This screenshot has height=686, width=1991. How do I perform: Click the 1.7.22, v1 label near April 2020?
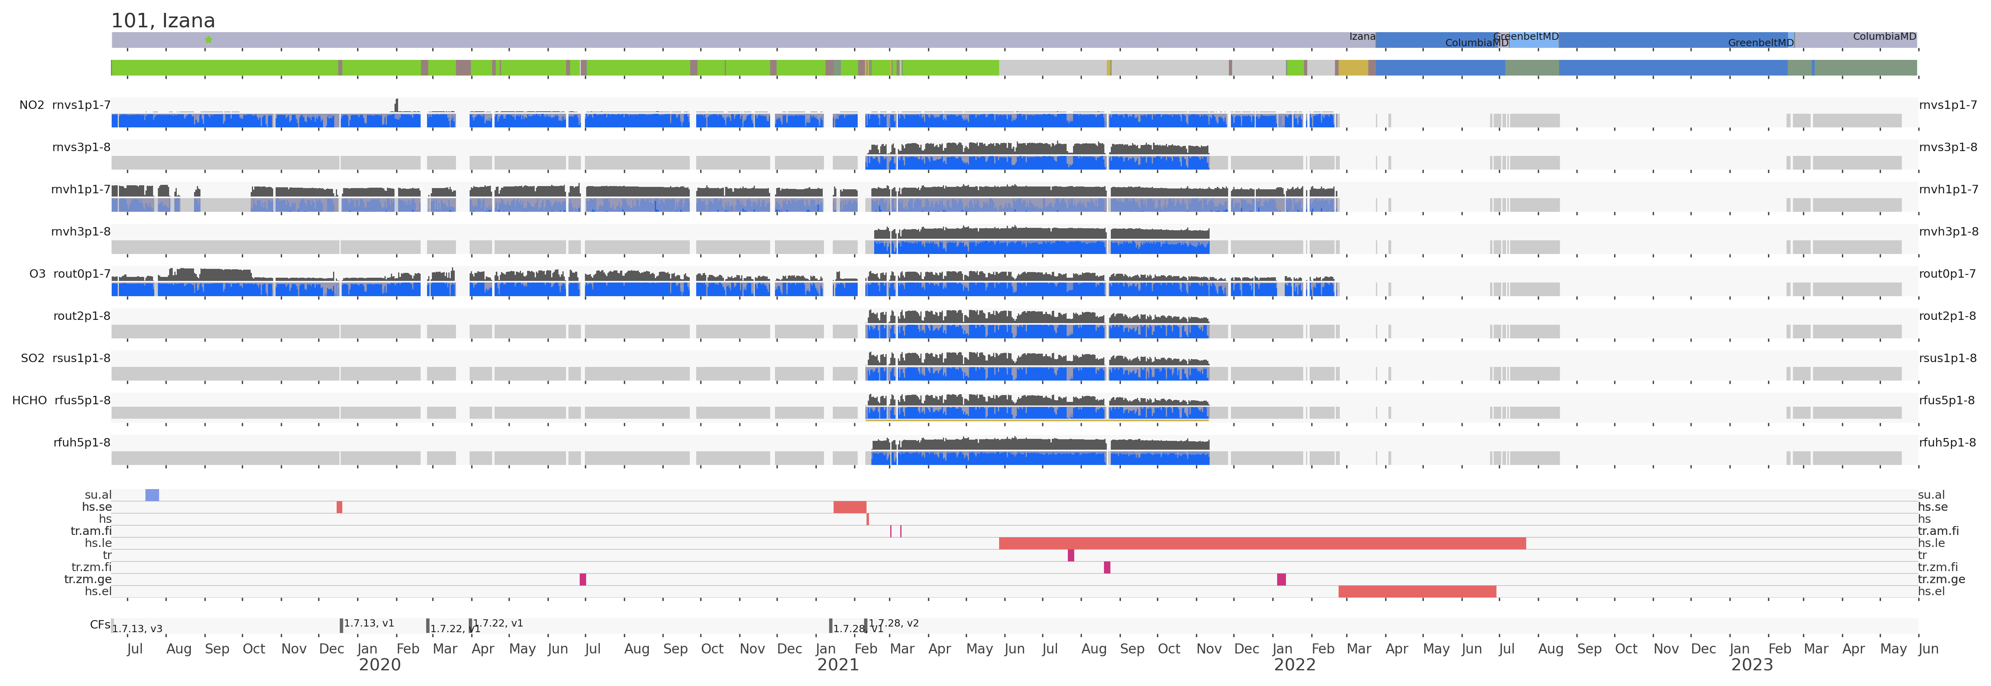coord(499,623)
